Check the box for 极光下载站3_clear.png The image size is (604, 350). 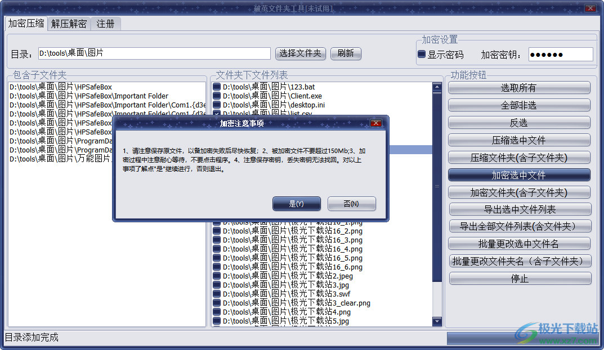point(217,303)
